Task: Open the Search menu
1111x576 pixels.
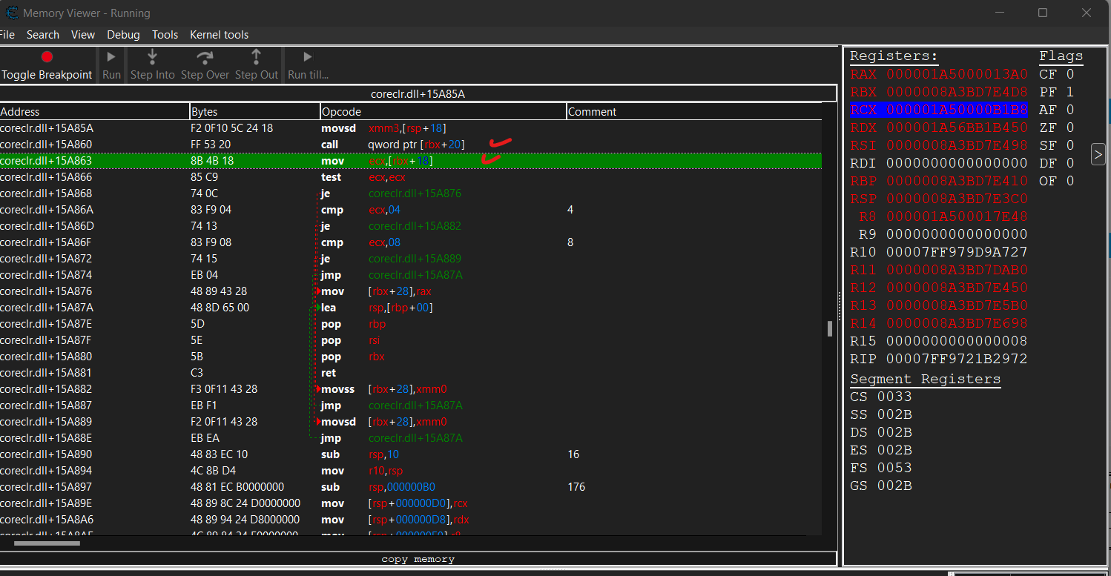Action: coord(43,35)
